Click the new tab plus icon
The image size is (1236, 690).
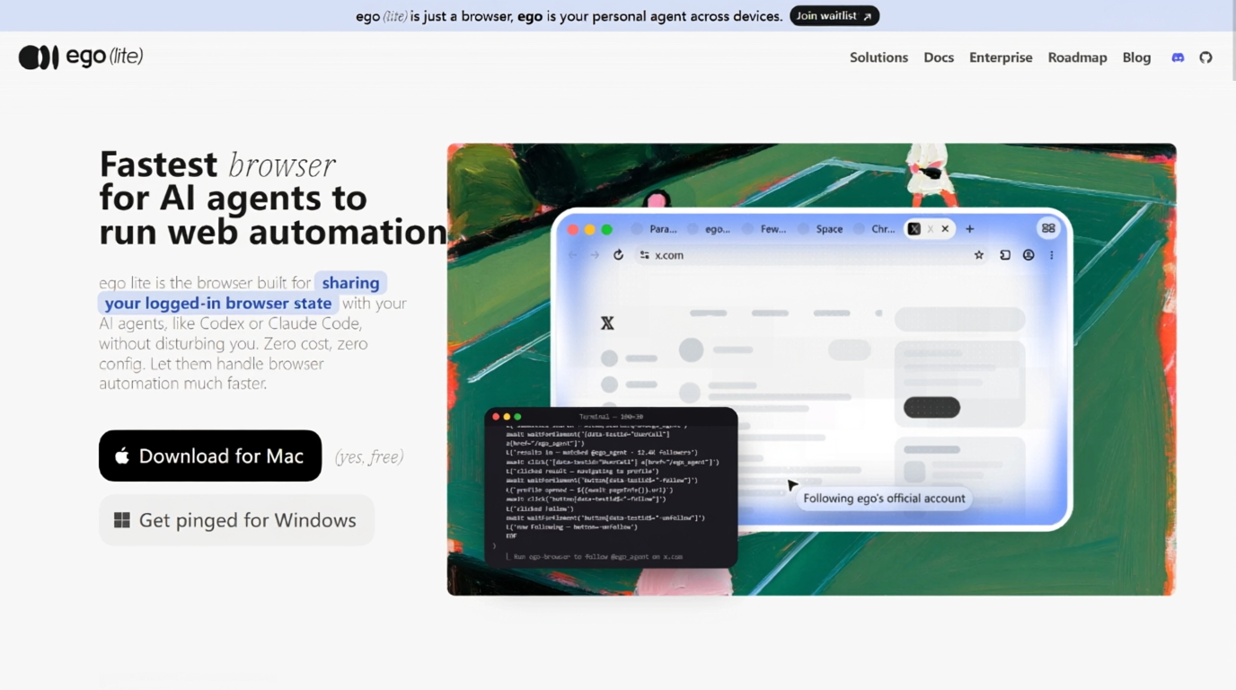[970, 229]
